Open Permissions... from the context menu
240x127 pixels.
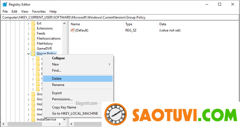click(x=78, y=99)
